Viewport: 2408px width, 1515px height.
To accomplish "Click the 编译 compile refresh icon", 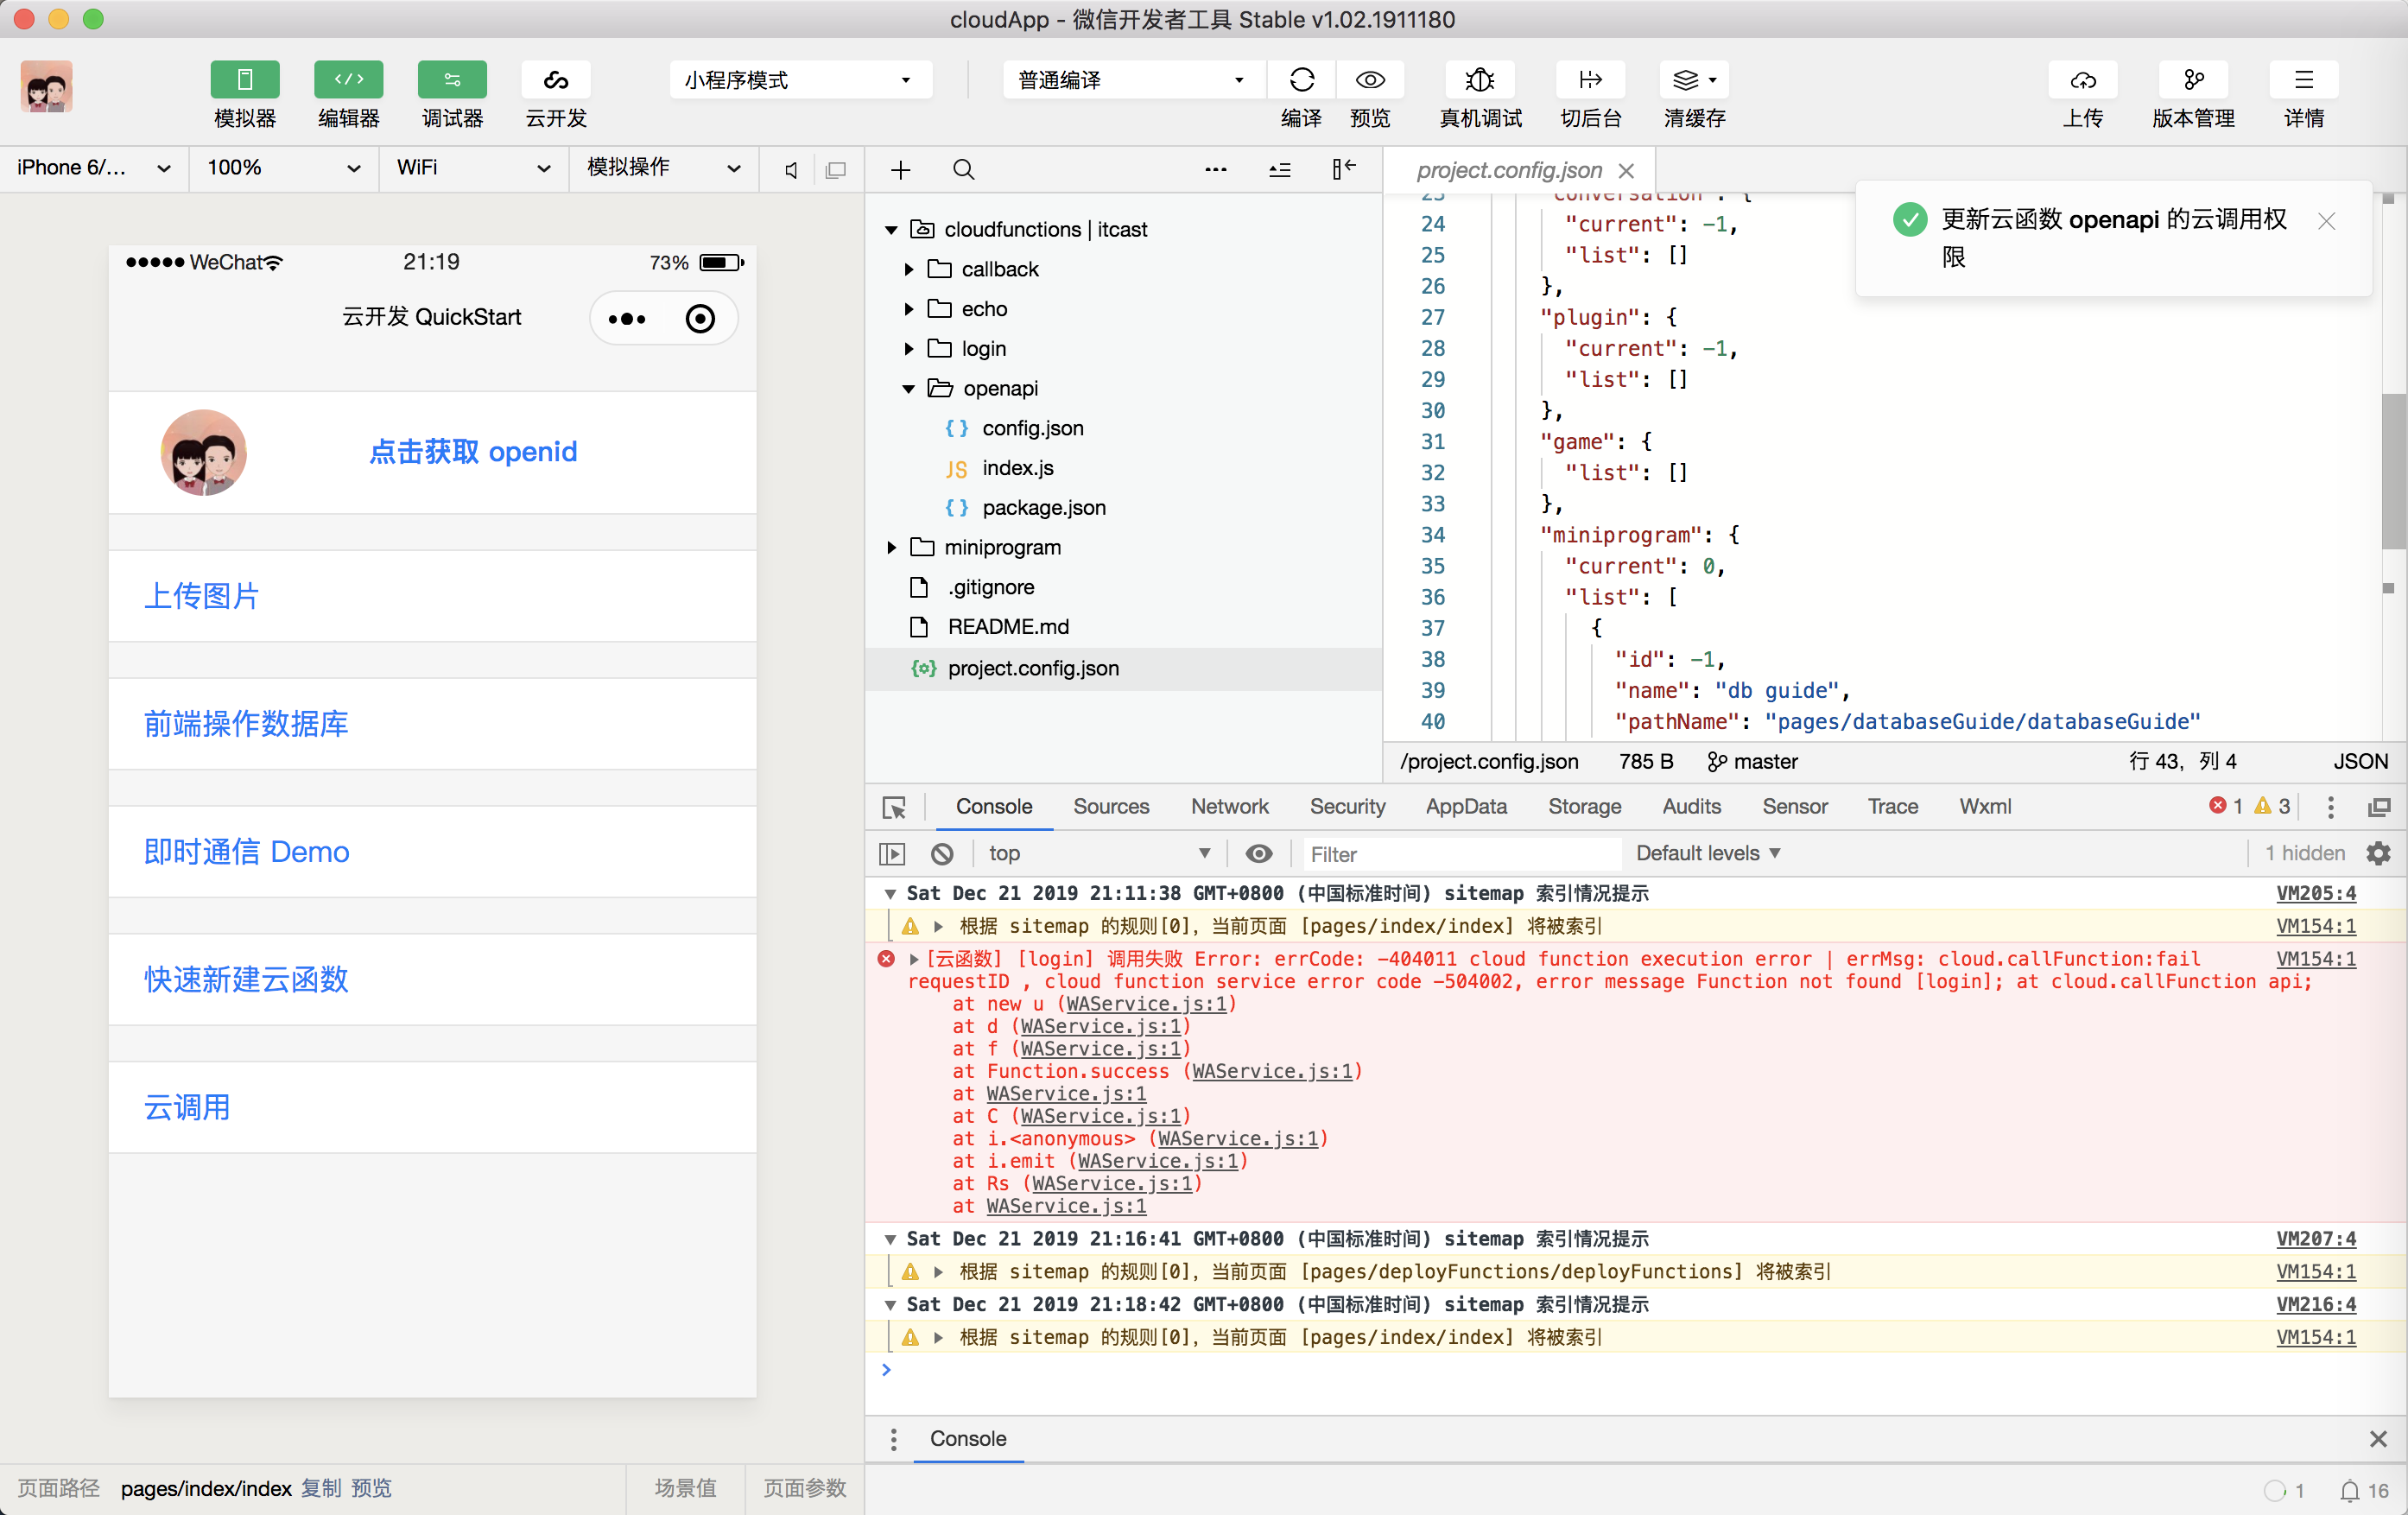I will pyautogui.click(x=1301, y=80).
